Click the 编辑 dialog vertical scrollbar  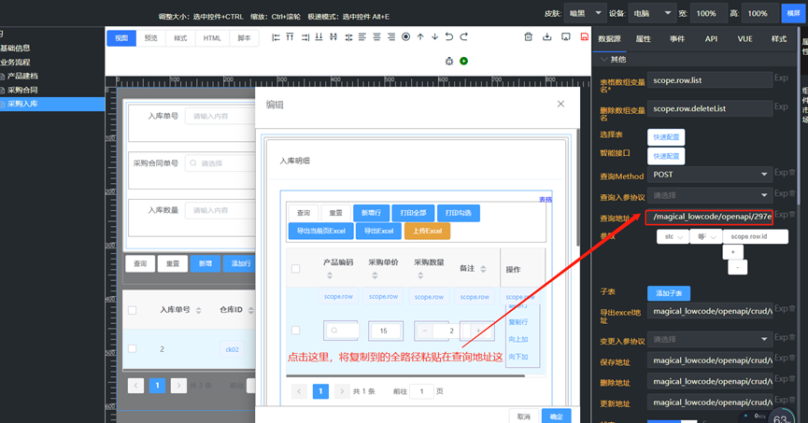(x=577, y=187)
